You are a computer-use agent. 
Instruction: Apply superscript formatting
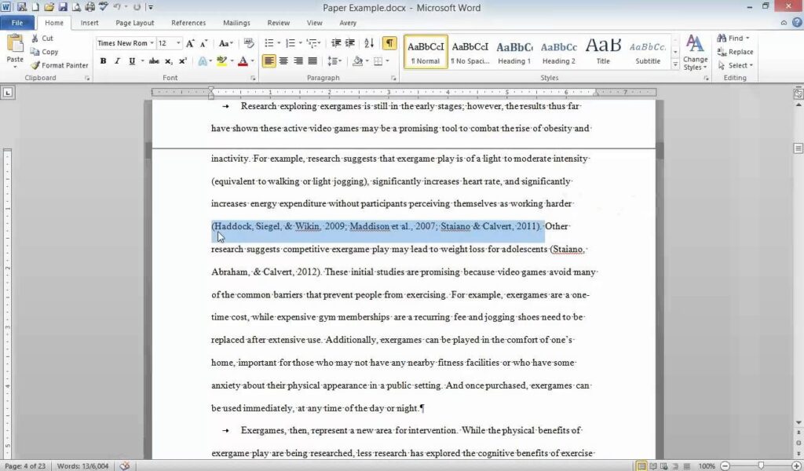point(182,61)
